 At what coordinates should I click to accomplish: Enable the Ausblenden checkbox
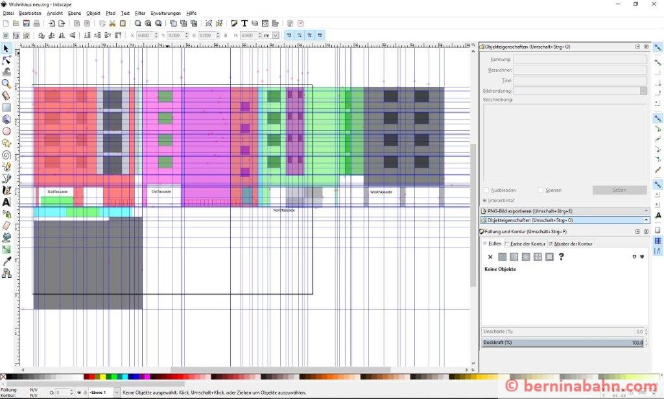pos(487,190)
